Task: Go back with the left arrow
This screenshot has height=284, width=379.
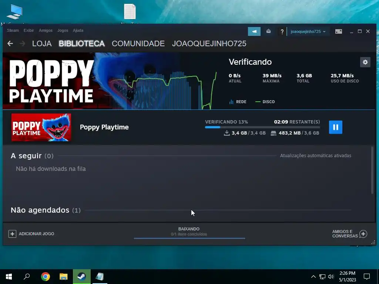Action: [10, 44]
